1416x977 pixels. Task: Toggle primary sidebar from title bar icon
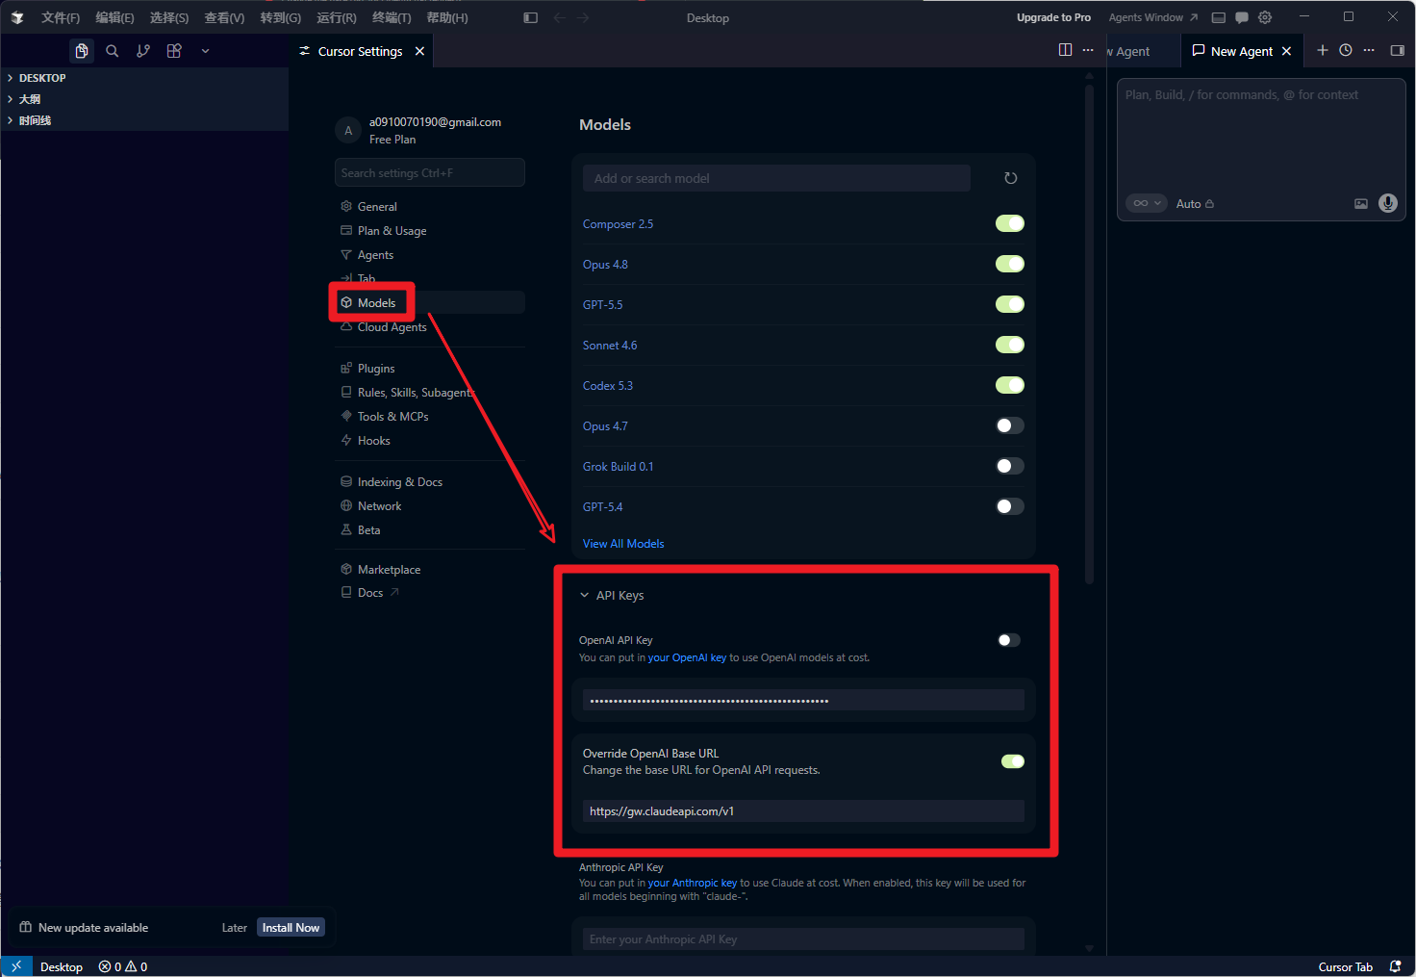click(530, 17)
